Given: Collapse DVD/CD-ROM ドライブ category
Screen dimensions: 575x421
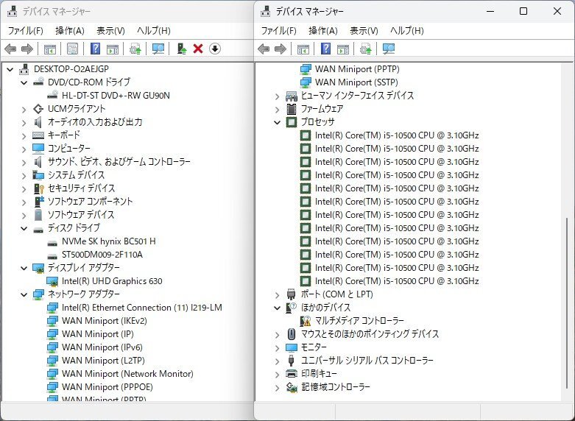Looking at the screenshot, I should pyautogui.click(x=24, y=82).
